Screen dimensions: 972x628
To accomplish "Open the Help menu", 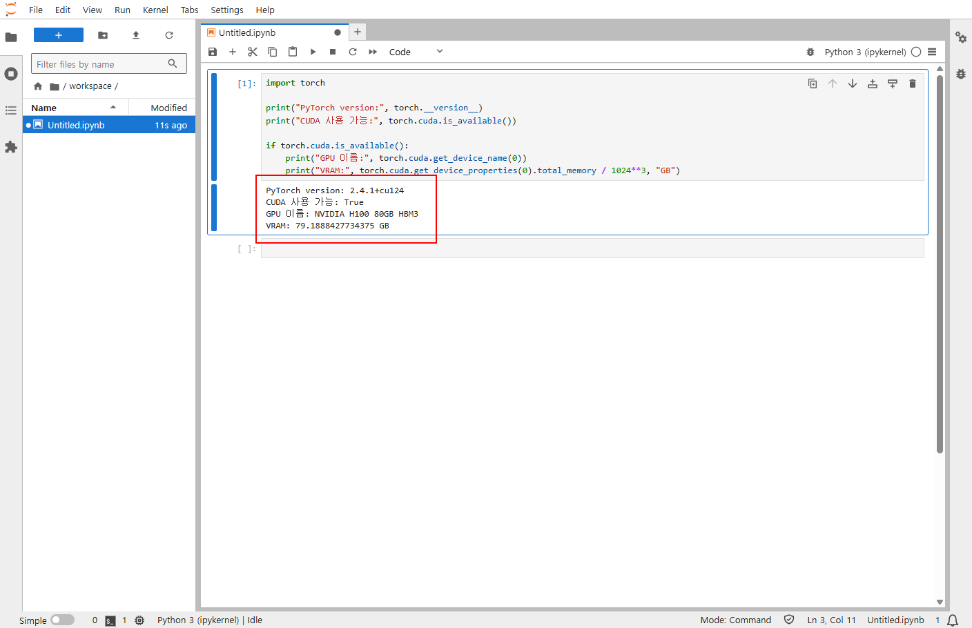I will pos(265,10).
